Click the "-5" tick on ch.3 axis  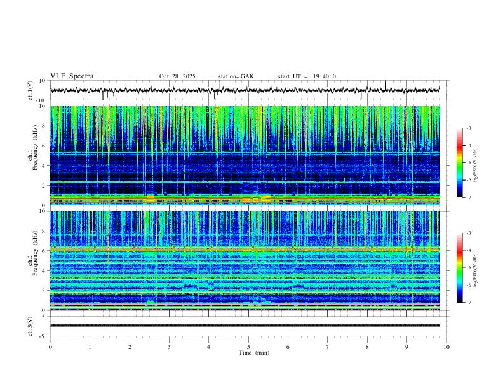43,336
